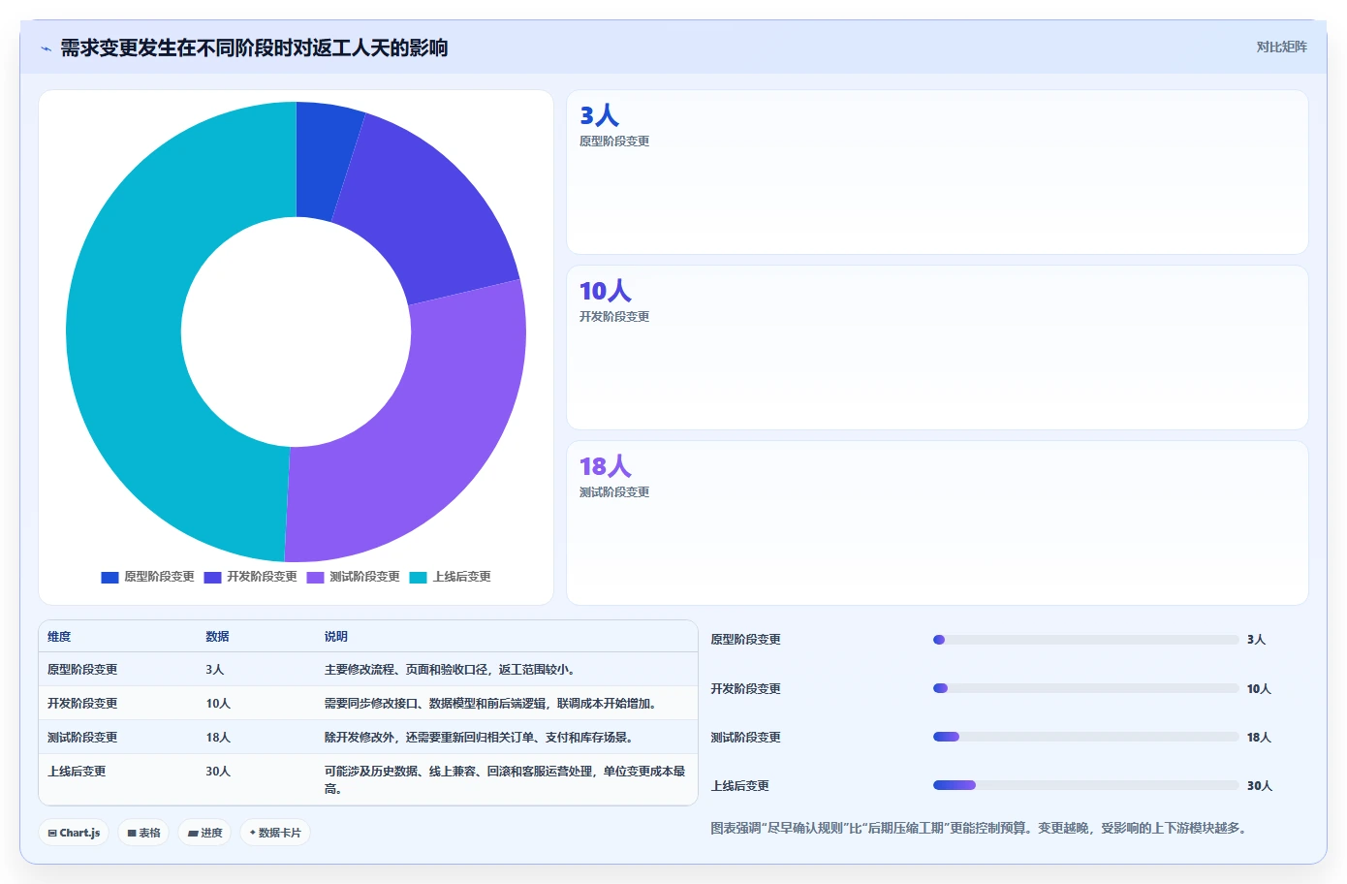Viewport: 1347px width, 884px height.
Task: Click the 3人 value in the table
Action: pyautogui.click(x=214, y=670)
